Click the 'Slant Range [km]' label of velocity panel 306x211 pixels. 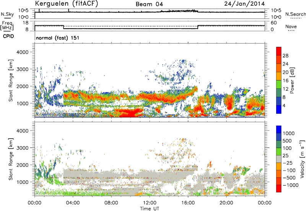point(11,159)
